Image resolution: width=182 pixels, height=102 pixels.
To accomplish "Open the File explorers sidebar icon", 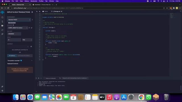I will tap(2, 17).
